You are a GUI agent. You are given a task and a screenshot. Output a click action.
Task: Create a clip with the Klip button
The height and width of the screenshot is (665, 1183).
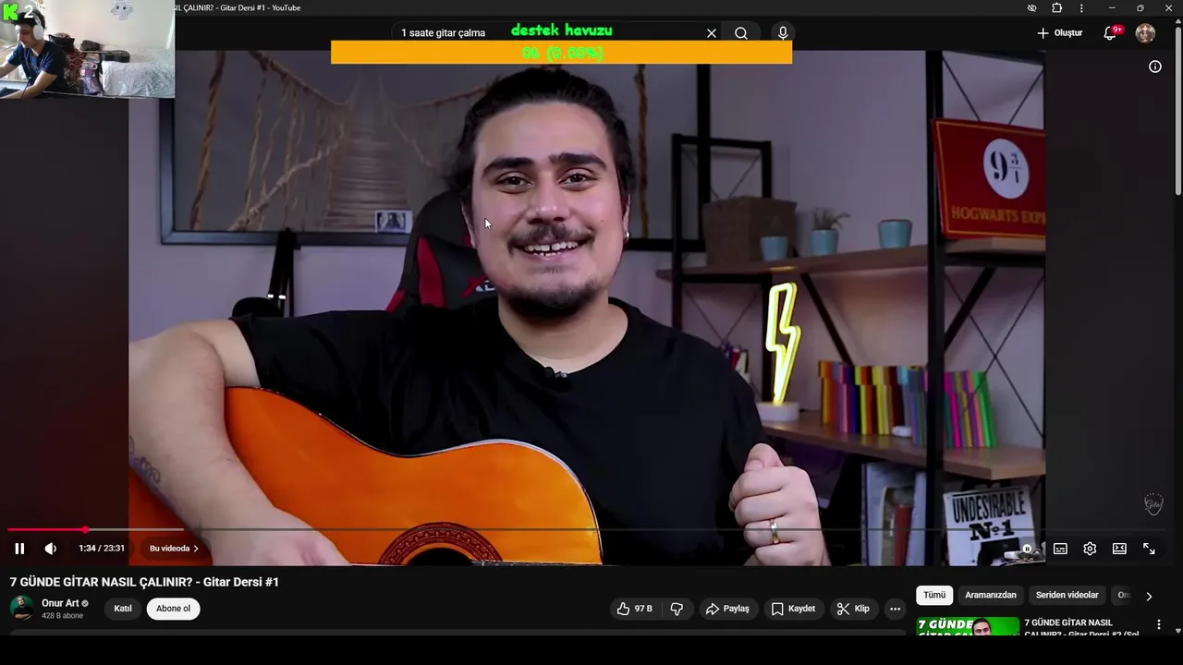(x=853, y=609)
